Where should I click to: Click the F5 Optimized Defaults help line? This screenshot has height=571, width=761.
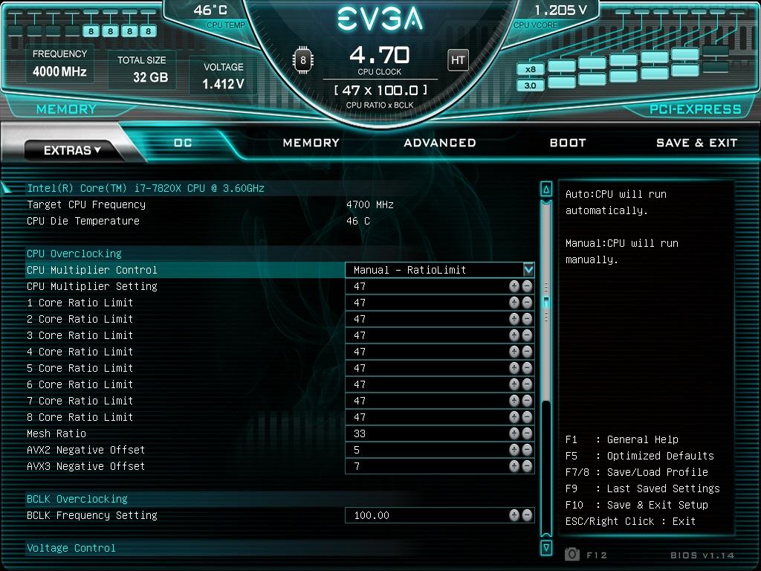(x=640, y=456)
